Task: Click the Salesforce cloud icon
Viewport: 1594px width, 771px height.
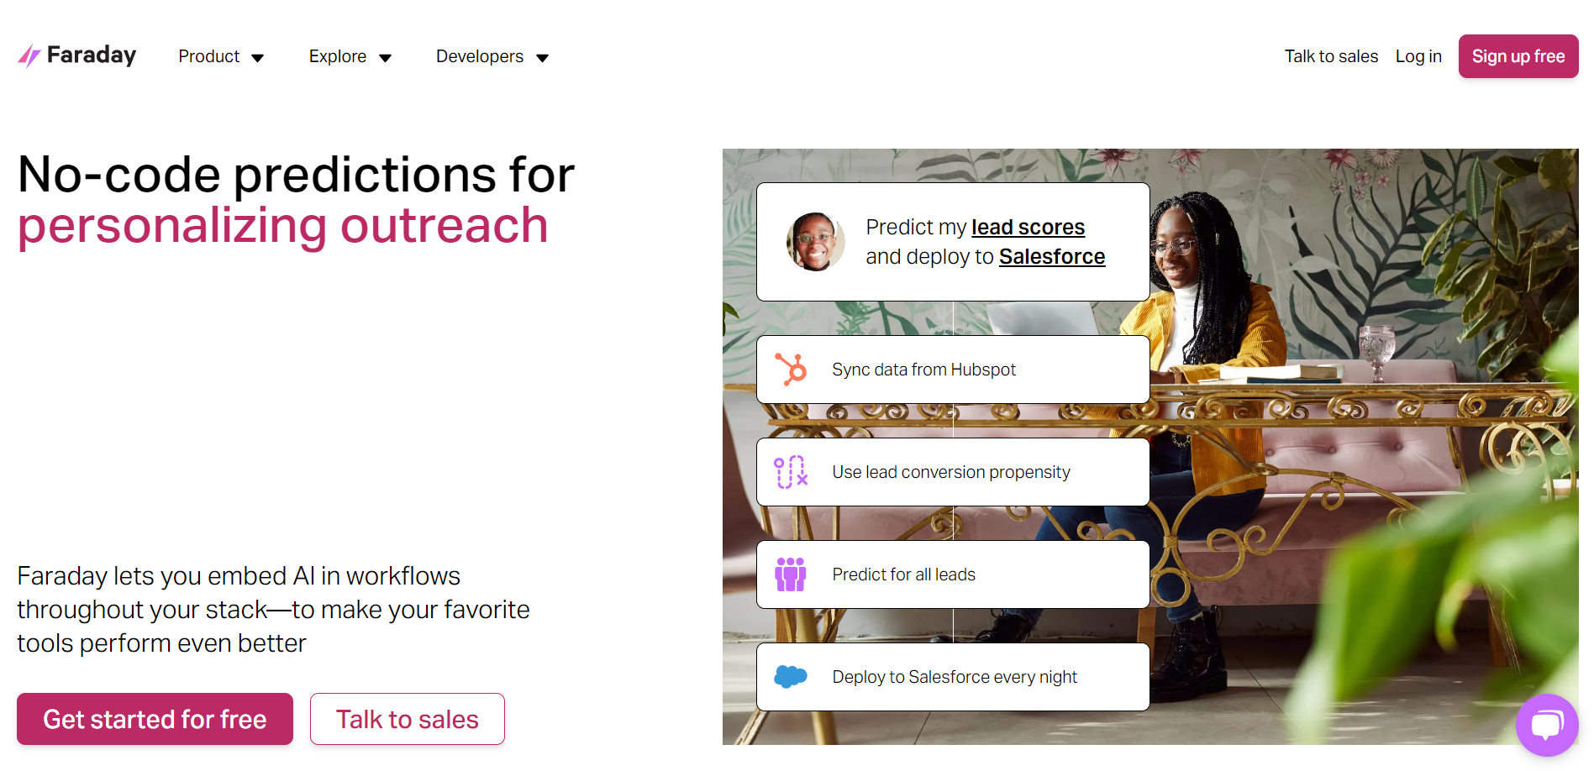Action: click(791, 677)
